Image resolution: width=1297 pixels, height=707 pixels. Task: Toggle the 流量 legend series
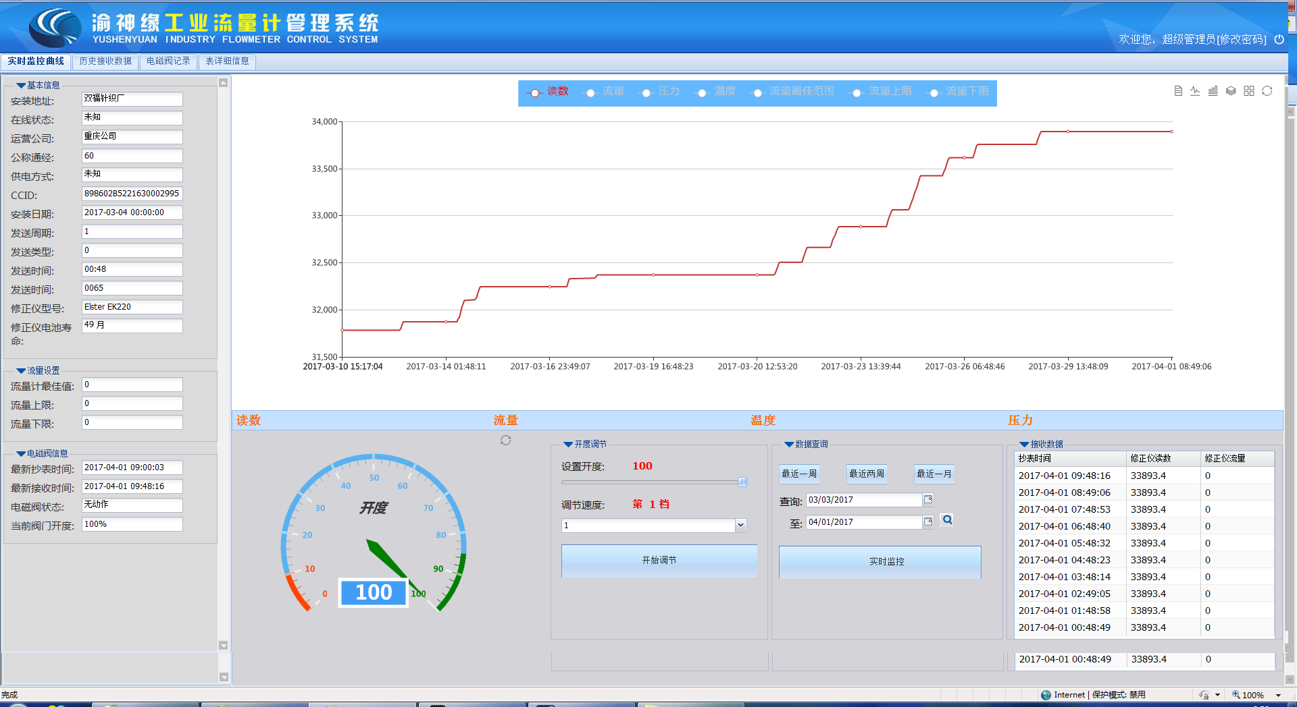coord(606,92)
